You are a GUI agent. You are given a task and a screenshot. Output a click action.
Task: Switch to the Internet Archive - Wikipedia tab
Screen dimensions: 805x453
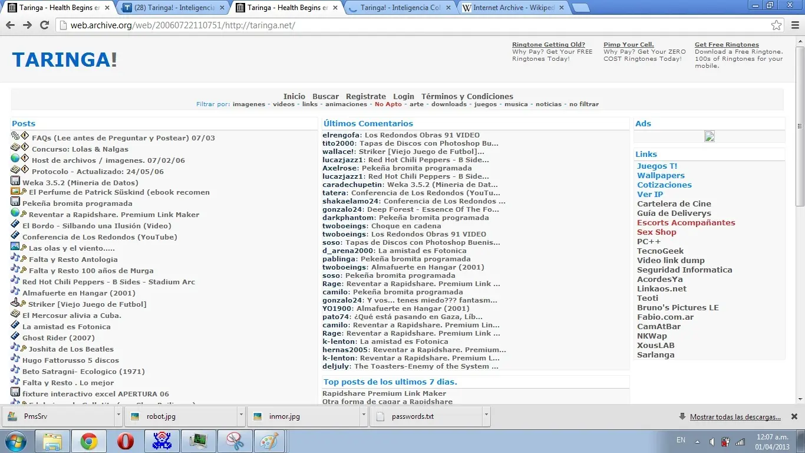(513, 8)
